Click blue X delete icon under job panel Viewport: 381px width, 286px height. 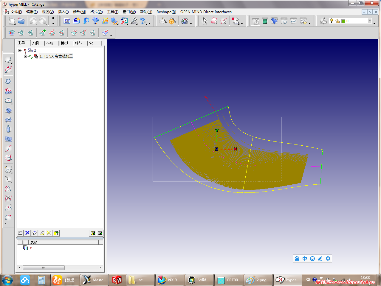click(27, 233)
